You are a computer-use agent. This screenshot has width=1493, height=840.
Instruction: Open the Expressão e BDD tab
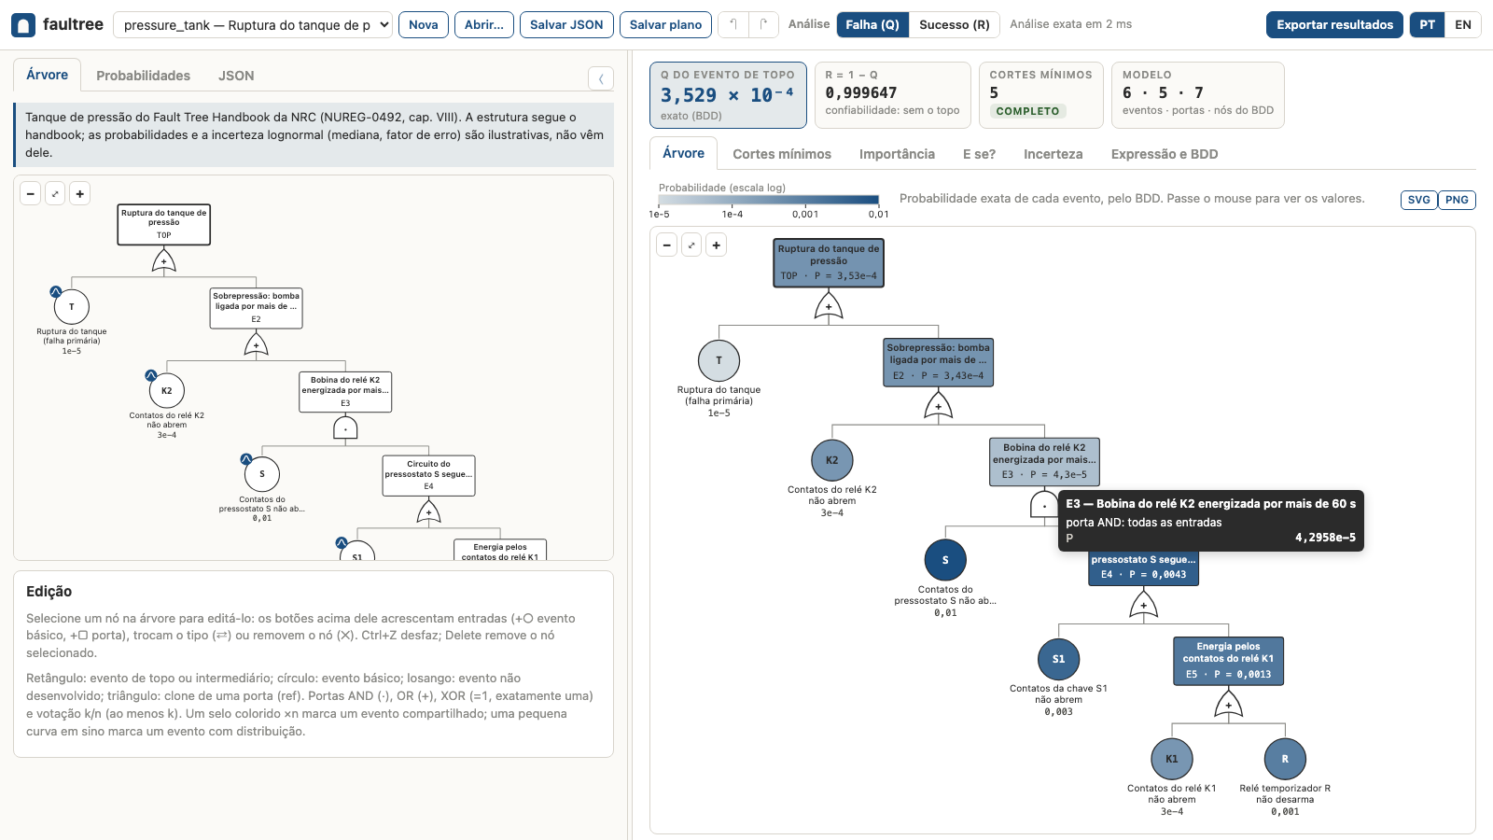tap(1165, 154)
